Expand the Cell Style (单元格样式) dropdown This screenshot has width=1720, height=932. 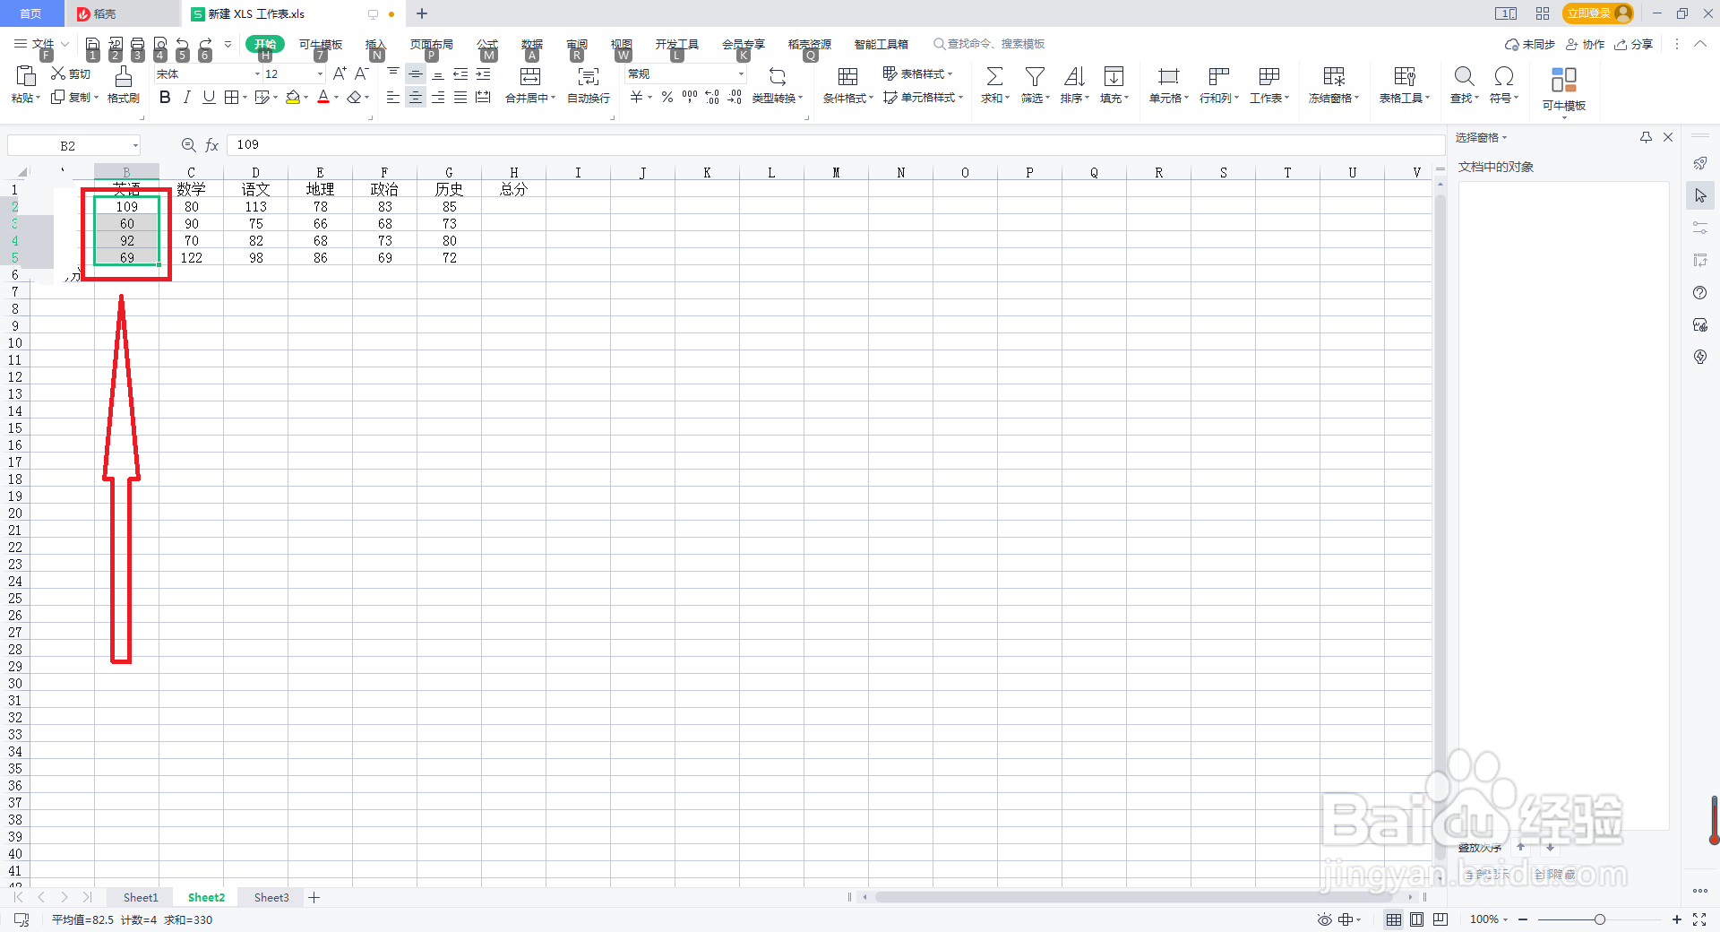(x=960, y=98)
